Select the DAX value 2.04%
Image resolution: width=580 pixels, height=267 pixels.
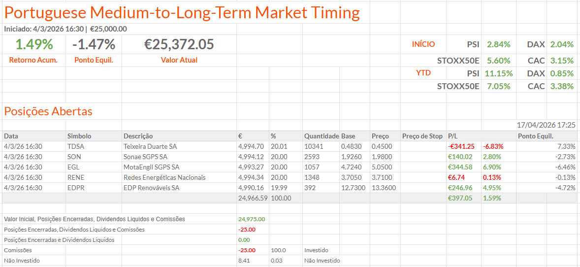[x=561, y=44]
